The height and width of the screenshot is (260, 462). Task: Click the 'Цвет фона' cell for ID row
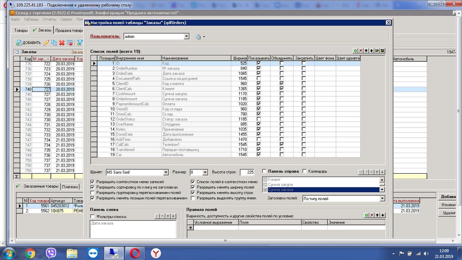325,63
